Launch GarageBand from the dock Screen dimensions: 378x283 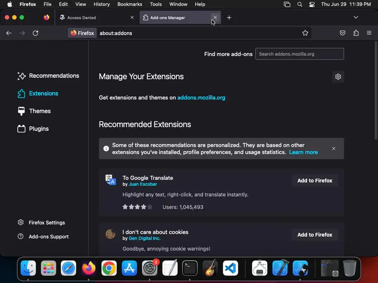pos(210,268)
